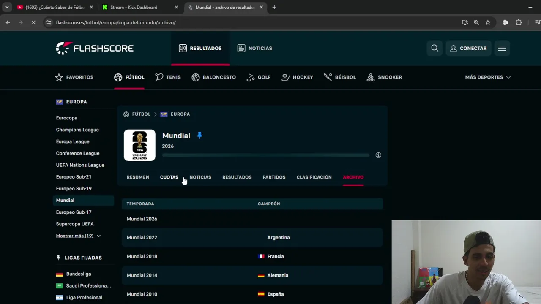The image size is (541, 304).
Task: Open the Partidos tab
Action: [x=274, y=177]
